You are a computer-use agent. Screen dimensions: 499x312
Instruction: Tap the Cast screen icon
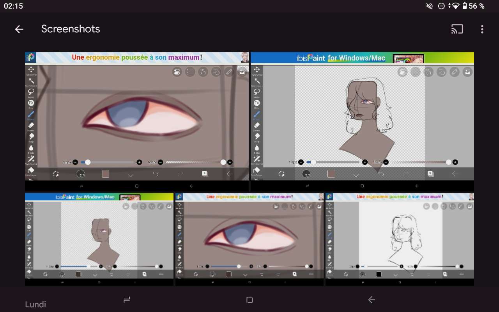click(457, 29)
